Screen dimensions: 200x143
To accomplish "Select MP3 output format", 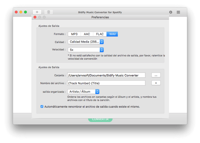I will click(74, 34).
